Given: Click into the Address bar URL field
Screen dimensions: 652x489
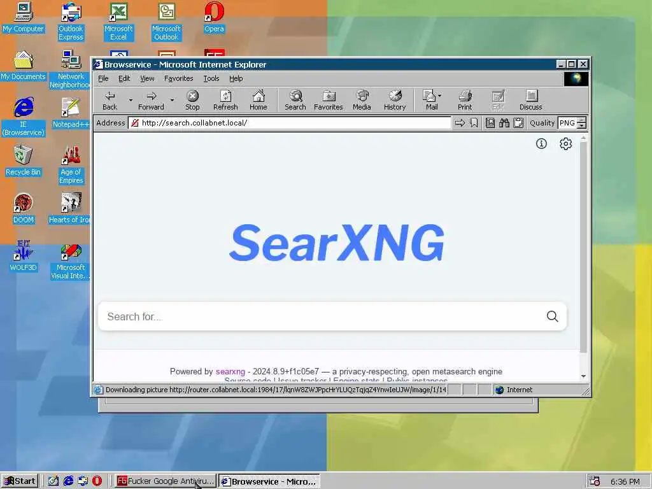Looking at the screenshot, I should pyautogui.click(x=290, y=123).
